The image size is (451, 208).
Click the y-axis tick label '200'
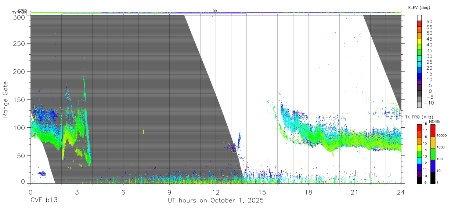click(x=19, y=72)
